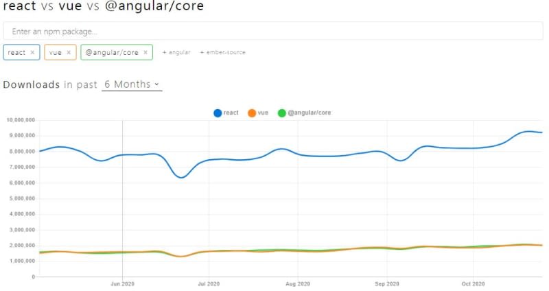Remove the @angular/core package tag
Image resolution: width=549 pixels, height=291 pixels.
click(145, 52)
